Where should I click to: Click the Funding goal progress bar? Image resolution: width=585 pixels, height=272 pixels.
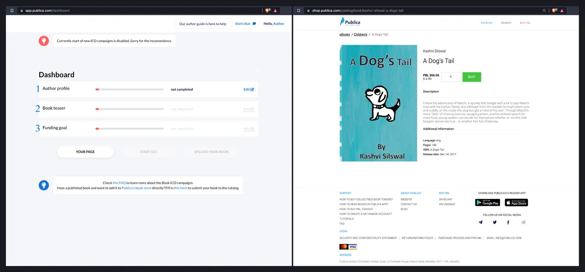pyautogui.click(x=129, y=128)
